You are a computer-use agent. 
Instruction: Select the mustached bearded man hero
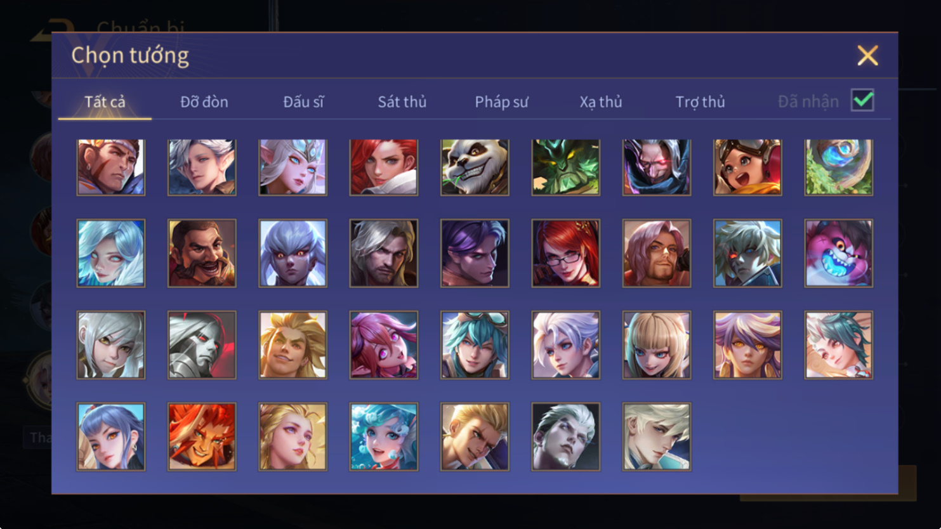tap(202, 253)
